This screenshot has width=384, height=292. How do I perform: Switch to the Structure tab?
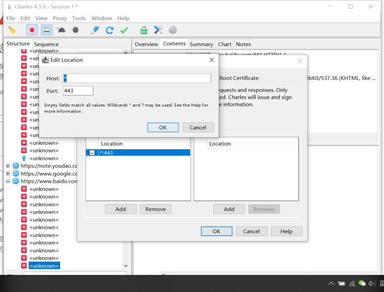click(x=18, y=44)
